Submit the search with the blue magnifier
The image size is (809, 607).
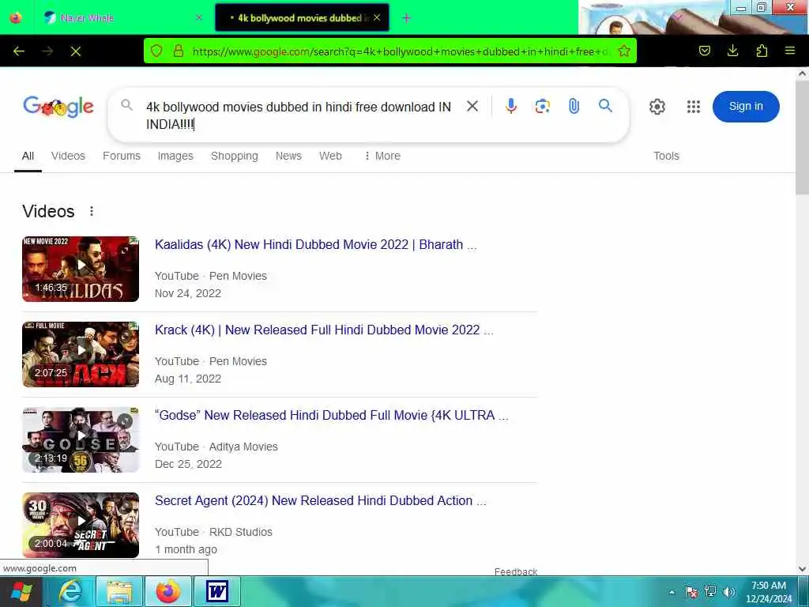606,106
